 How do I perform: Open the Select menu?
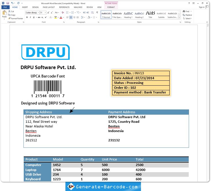[187, 18]
